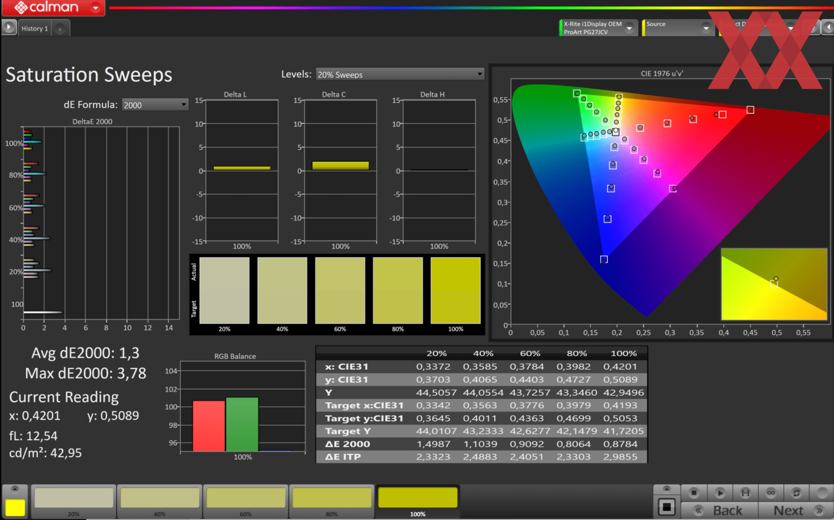The width and height of the screenshot is (834, 520).
Task: Click the Y value 44,0554
Action: [x=483, y=392]
